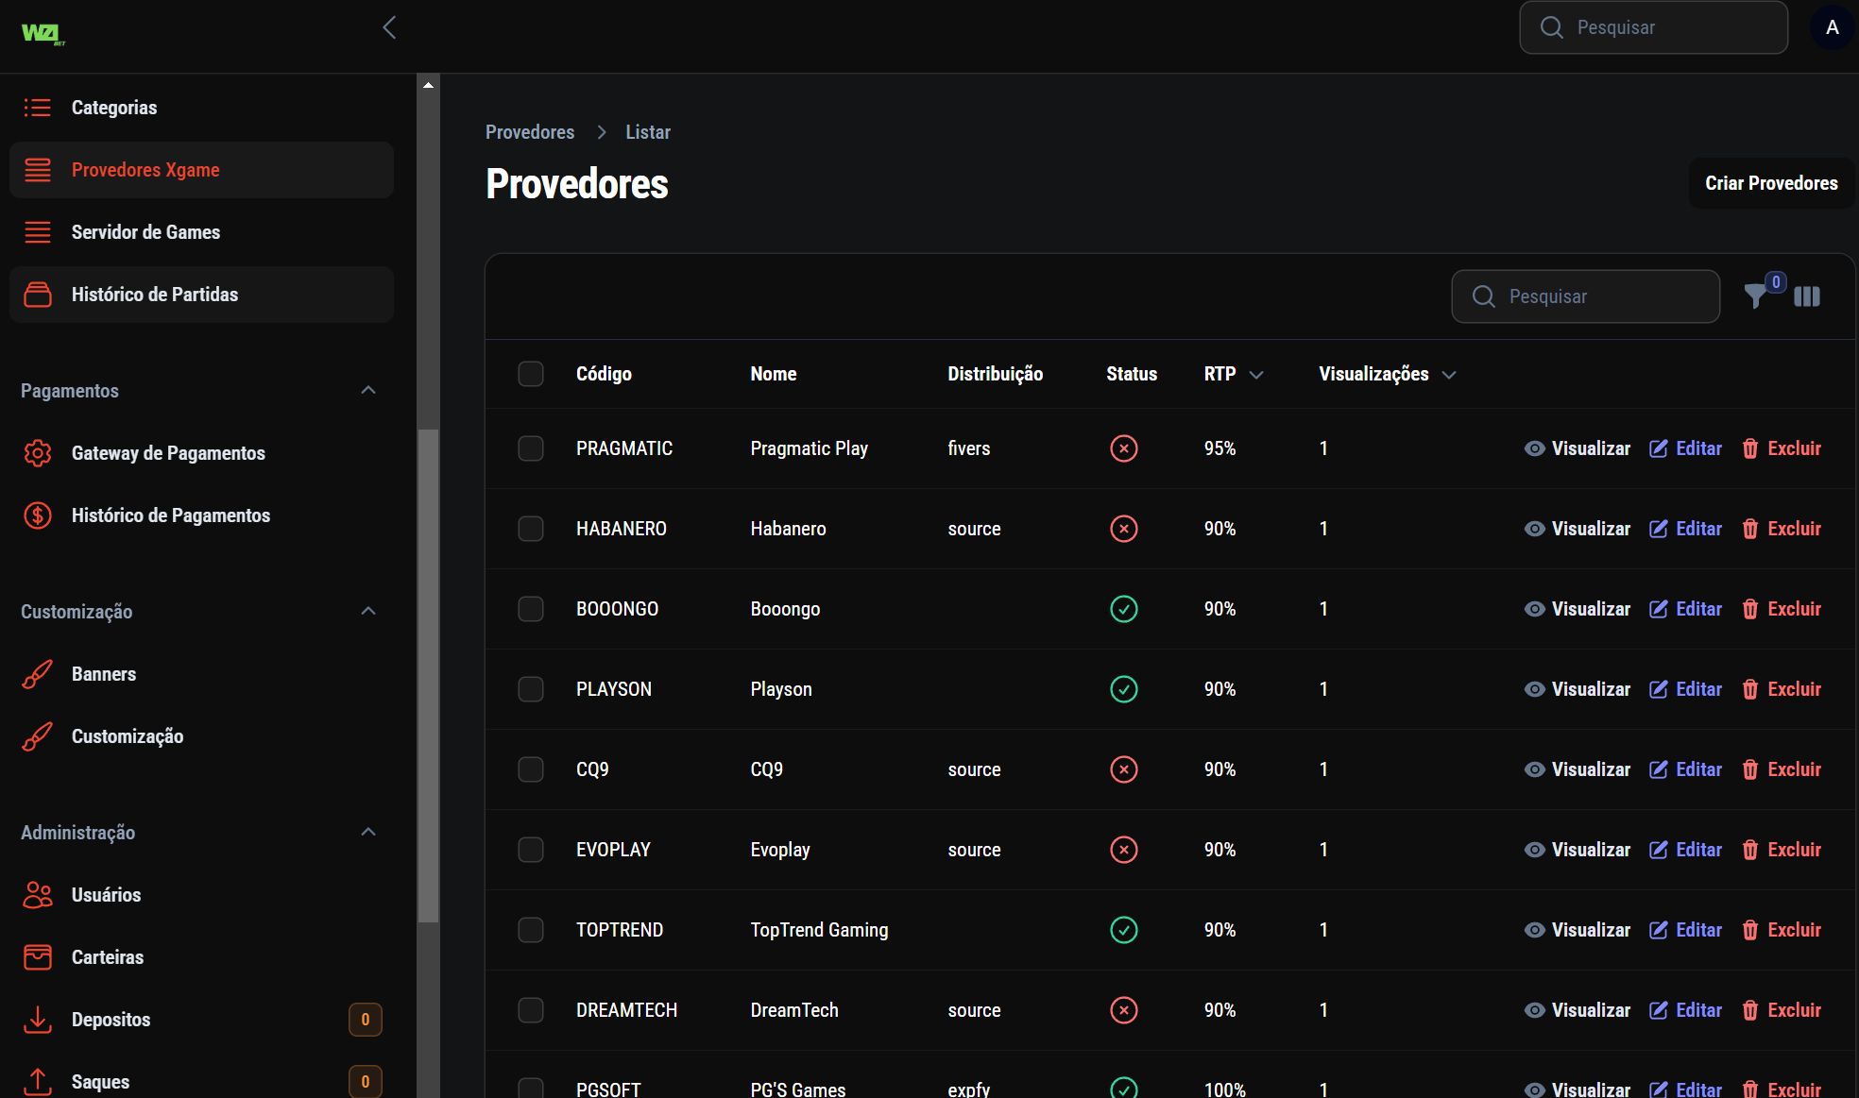Image resolution: width=1859 pixels, height=1098 pixels.
Task: Click the red status icon for HABANERO
Action: coord(1124,529)
